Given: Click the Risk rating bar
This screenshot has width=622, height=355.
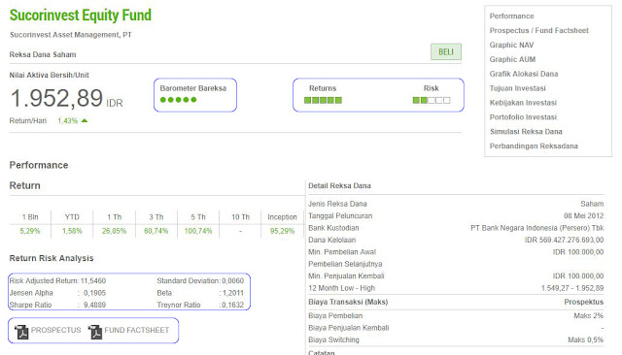Looking at the screenshot, I should click(x=432, y=100).
